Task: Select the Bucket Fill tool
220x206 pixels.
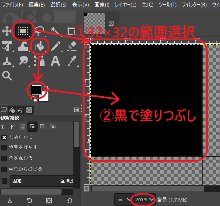Action: pyautogui.click(x=39, y=46)
